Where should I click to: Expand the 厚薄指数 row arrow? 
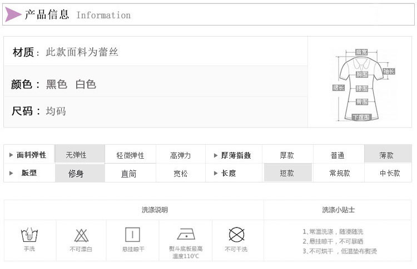216,155
